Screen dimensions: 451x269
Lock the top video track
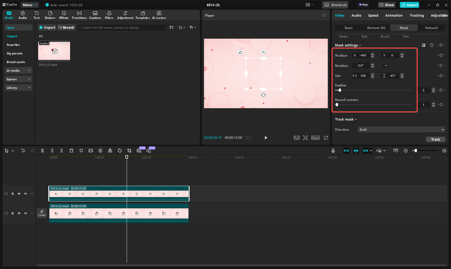13,194
